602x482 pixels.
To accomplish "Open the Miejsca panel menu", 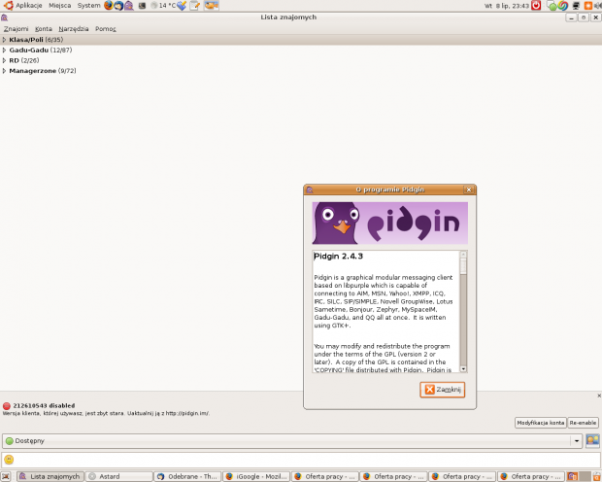I will pos(59,6).
